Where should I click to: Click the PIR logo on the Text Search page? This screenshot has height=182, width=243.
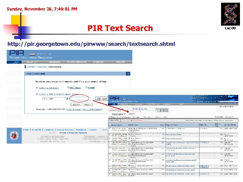click(17, 53)
